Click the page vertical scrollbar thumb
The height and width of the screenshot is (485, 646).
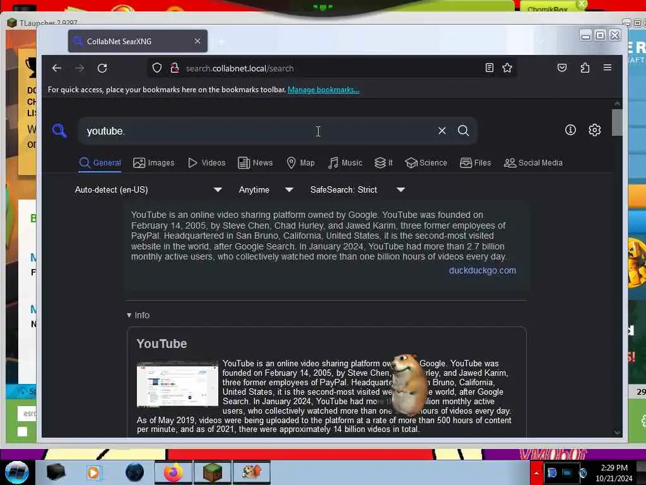click(x=617, y=123)
